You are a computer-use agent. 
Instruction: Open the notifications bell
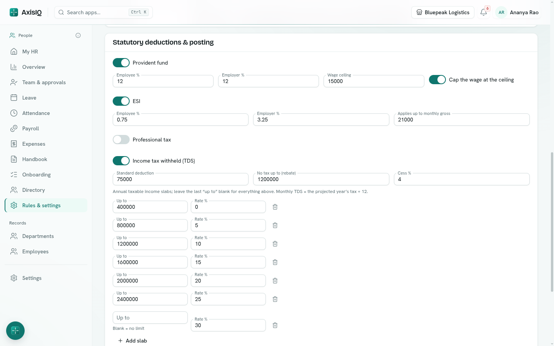pos(484,12)
